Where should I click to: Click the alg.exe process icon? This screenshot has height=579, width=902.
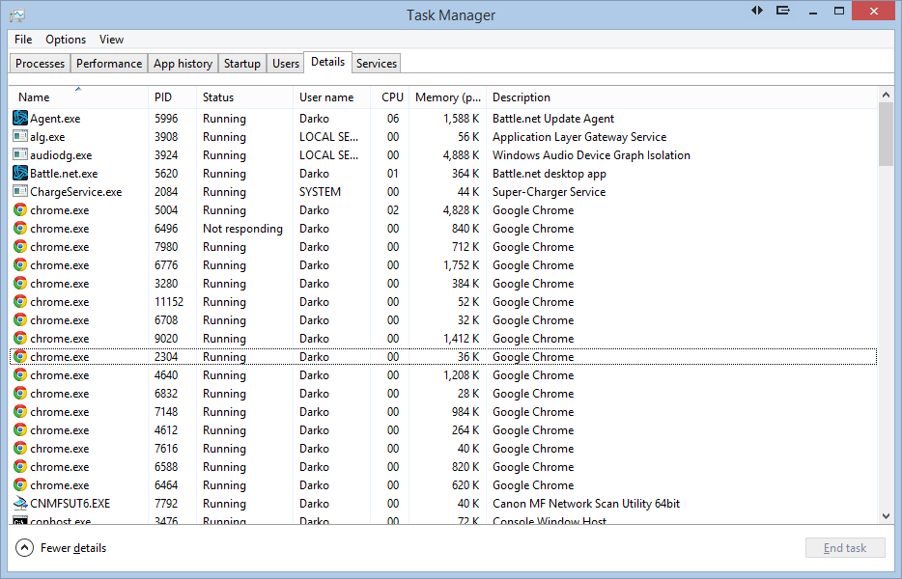(x=20, y=137)
